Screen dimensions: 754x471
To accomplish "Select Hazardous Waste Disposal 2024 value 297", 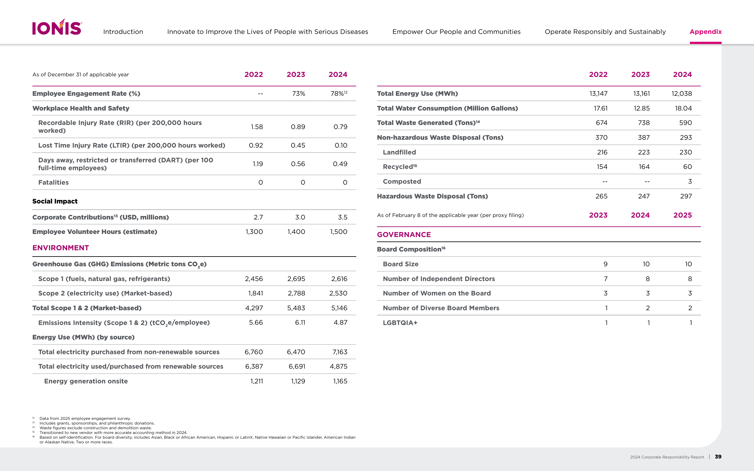I will coord(686,196).
